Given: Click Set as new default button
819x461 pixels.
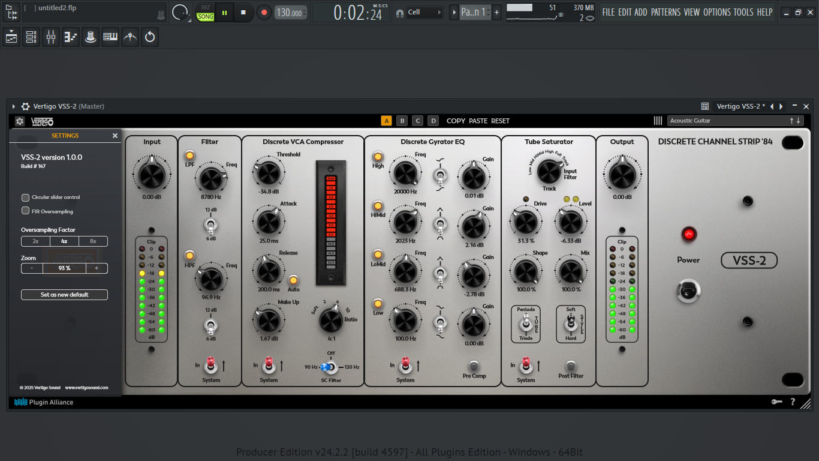Looking at the screenshot, I should click(x=65, y=295).
